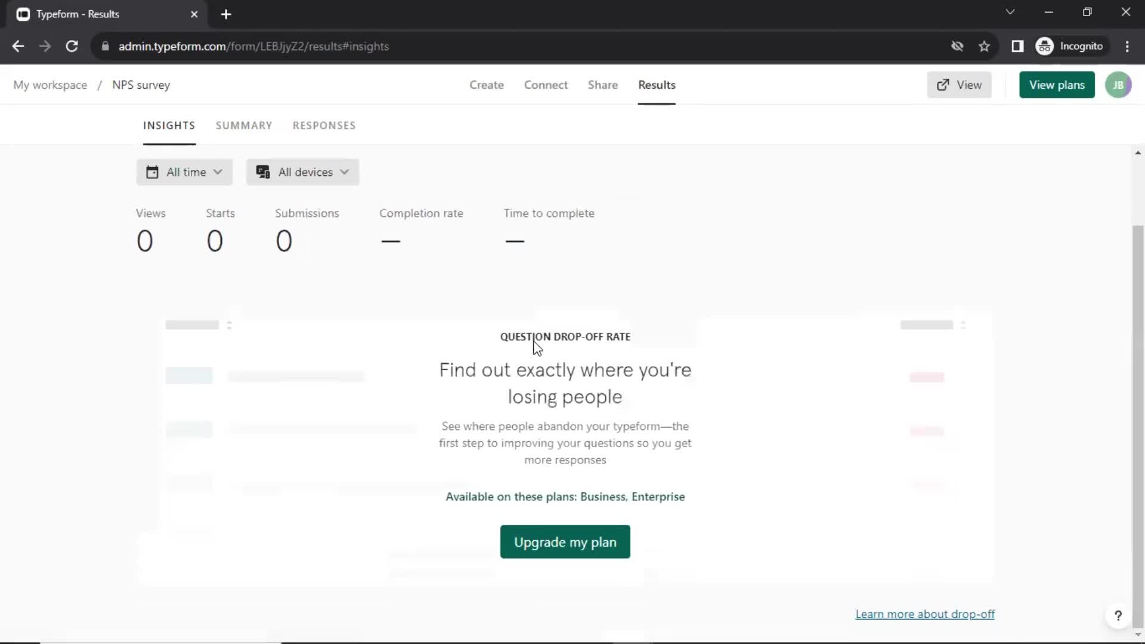Screen dimensions: 1145x644
Task: Click the scrollbar up arrow
Action: pos(1138,153)
